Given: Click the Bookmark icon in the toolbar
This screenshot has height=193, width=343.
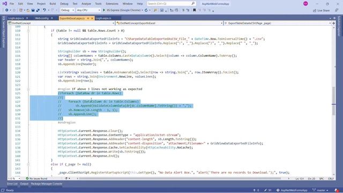Looking at the screenshot, I should (194, 10).
